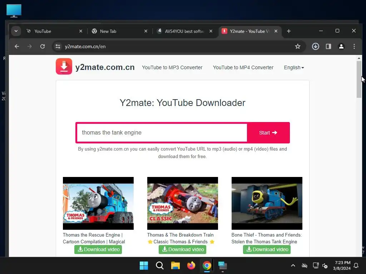Open YouTube to MP4 Converter link
Screen dimensions: 366x274
tap(243, 67)
